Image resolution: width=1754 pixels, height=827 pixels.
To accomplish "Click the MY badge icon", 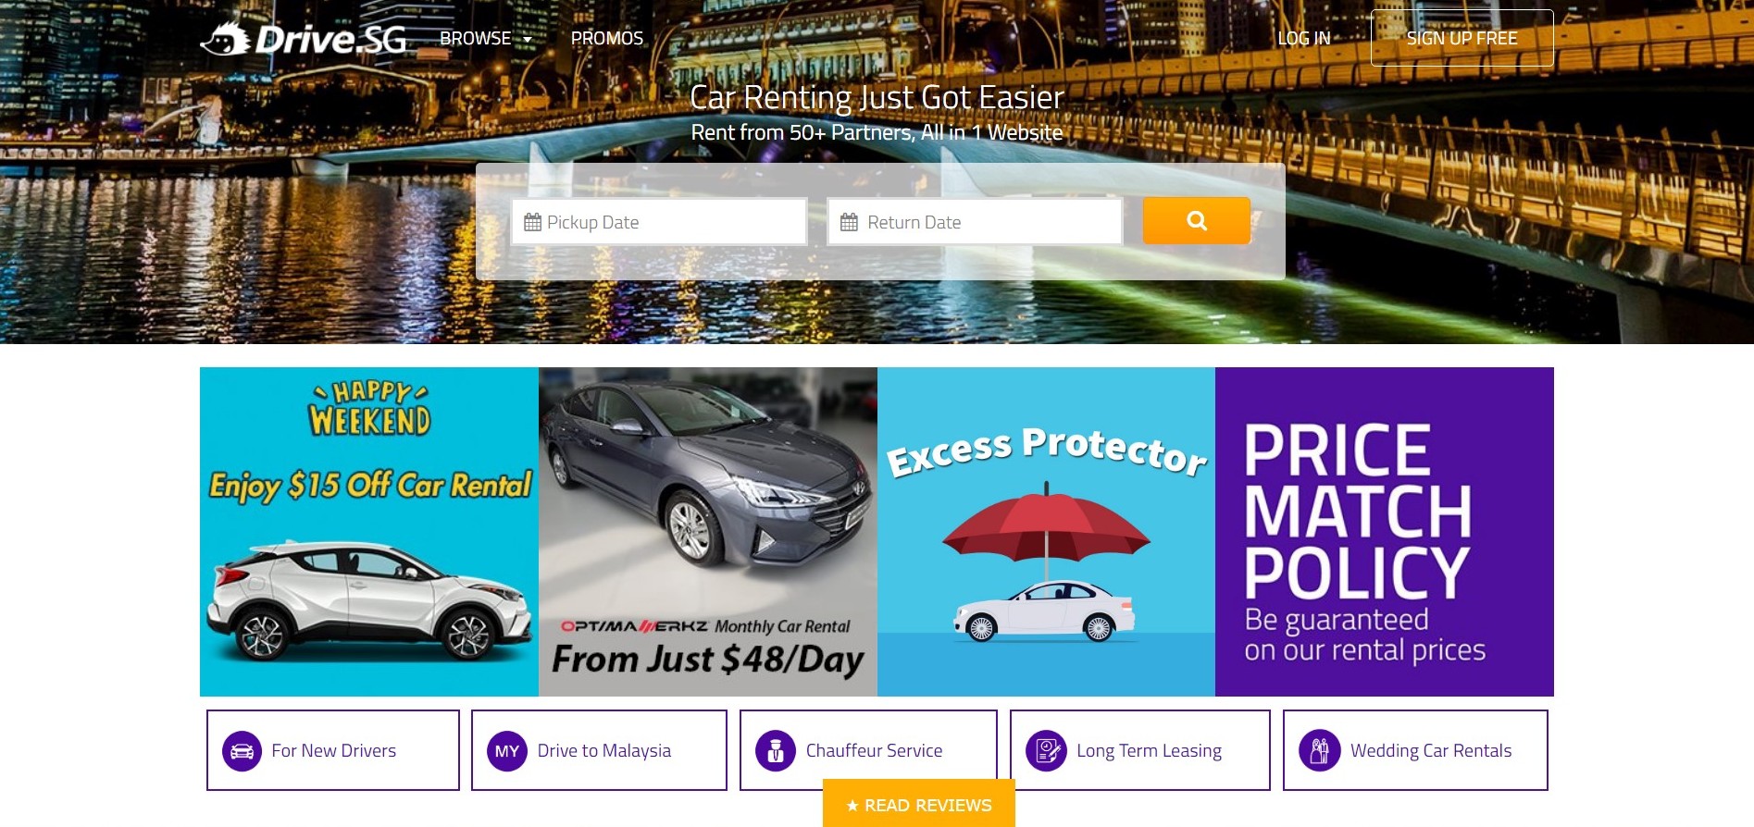I will pos(507,751).
